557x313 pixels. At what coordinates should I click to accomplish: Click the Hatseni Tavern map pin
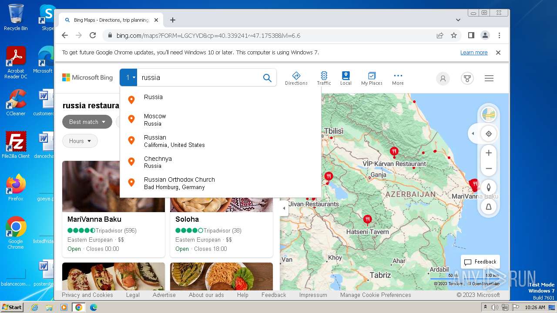click(368, 219)
